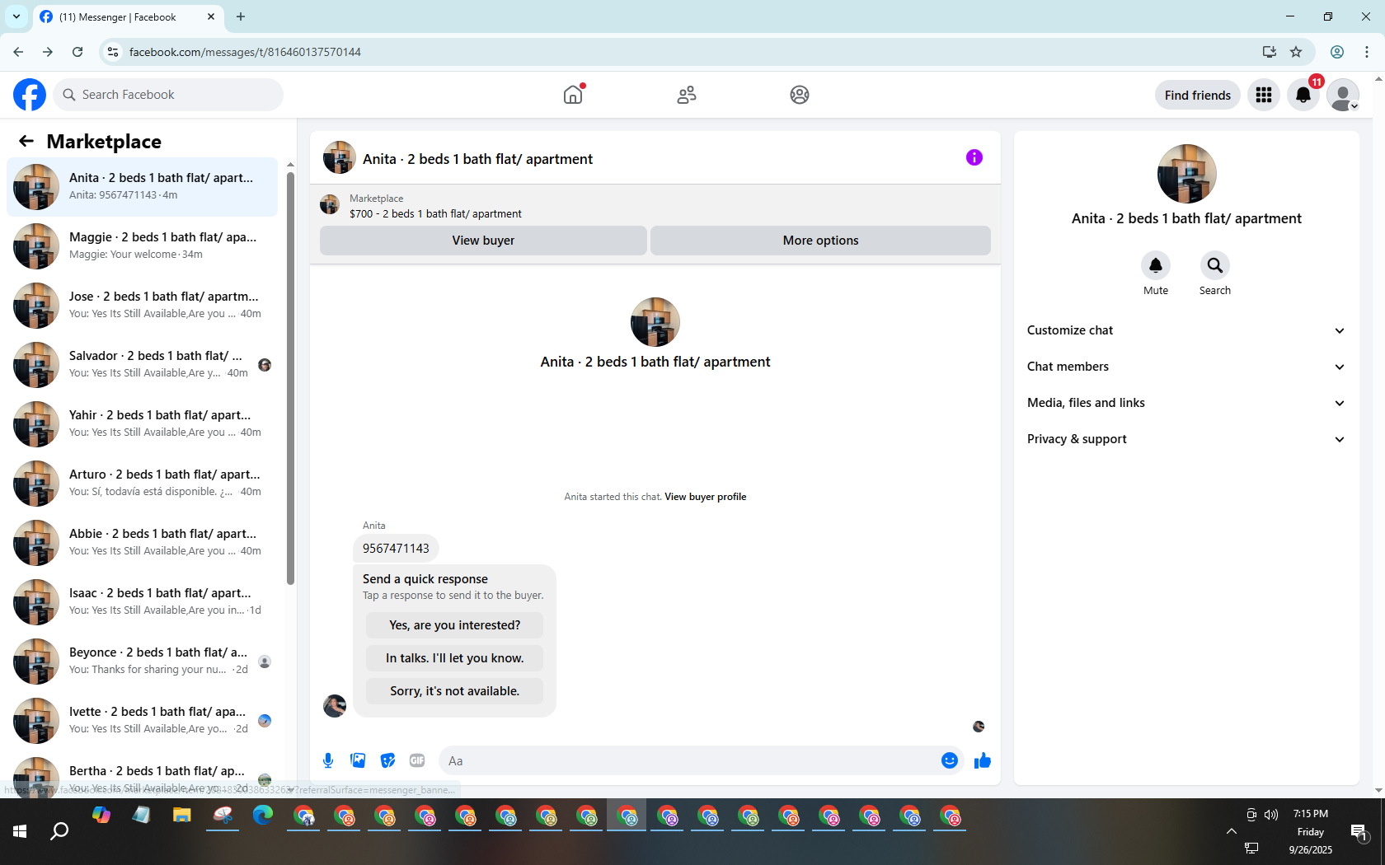Install app icon in address bar
Viewport: 1385px width, 865px height.
tap(1270, 52)
